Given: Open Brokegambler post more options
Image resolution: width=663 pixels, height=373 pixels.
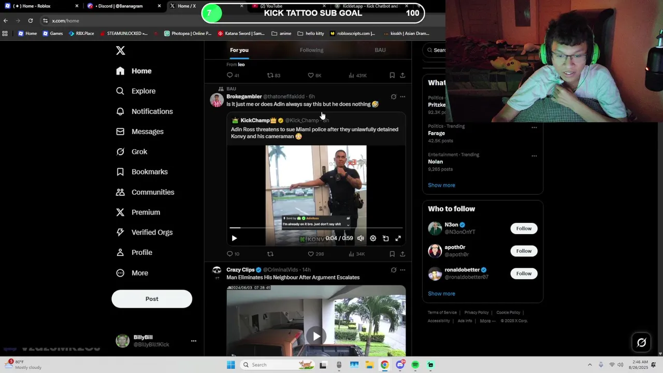Looking at the screenshot, I should click(x=402, y=97).
